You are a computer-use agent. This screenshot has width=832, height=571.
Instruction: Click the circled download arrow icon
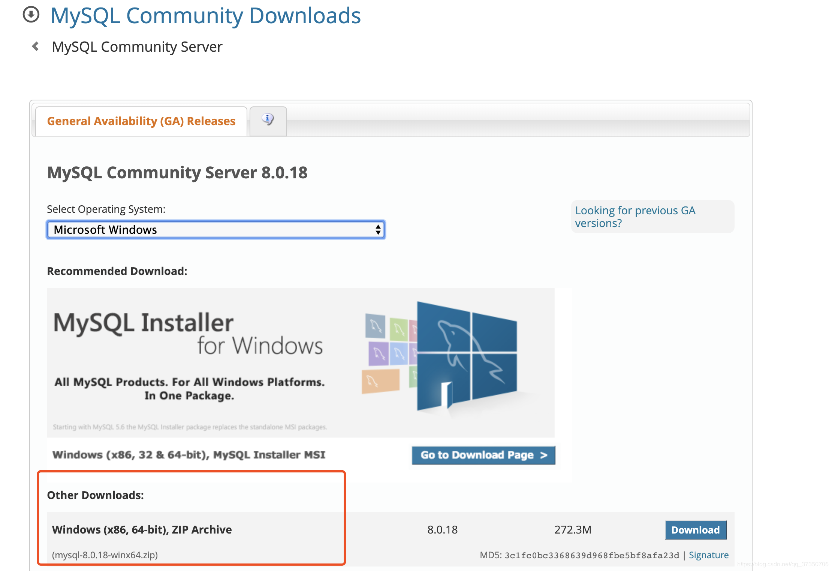(x=31, y=15)
